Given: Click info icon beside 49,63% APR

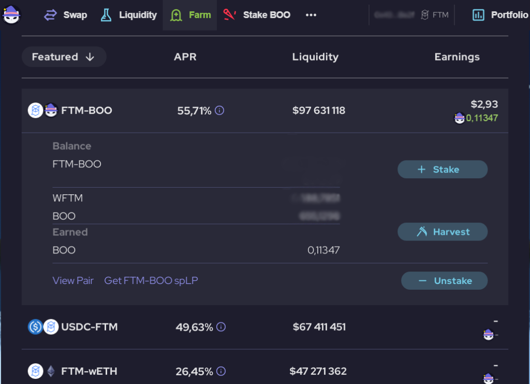Looking at the screenshot, I should tap(221, 327).
